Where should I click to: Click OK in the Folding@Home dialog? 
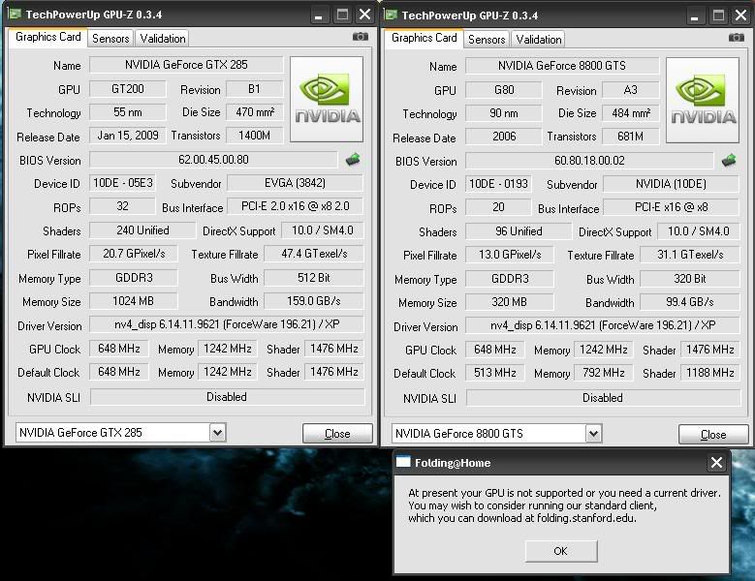[561, 551]
